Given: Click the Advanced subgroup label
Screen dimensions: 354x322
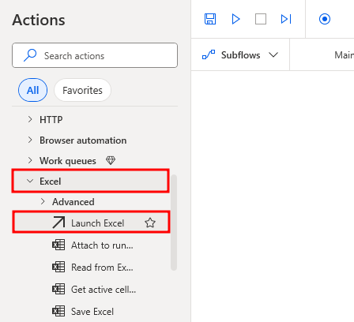Looking at the screenshot, I should tap(73, 202).
